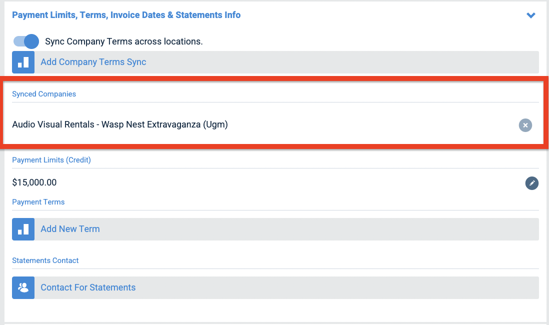Select the Payment Limits, Terms, Invoice Dates heading
The width and height of the screenshot is (549, 325).
click(x=126, y=15)
